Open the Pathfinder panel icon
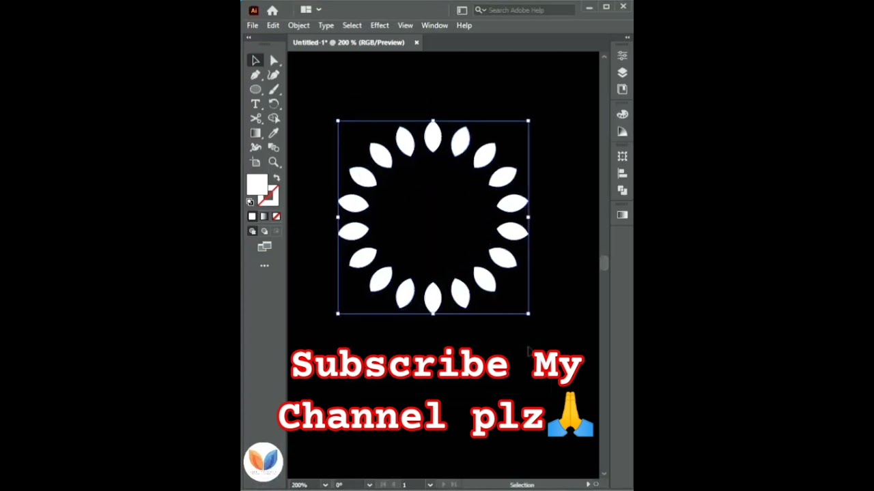Viewport: 874px width, 491px height. pos(622,190)
